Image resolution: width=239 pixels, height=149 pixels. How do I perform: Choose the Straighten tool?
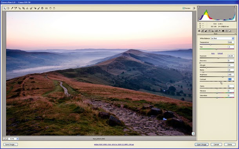coord(27,8)
